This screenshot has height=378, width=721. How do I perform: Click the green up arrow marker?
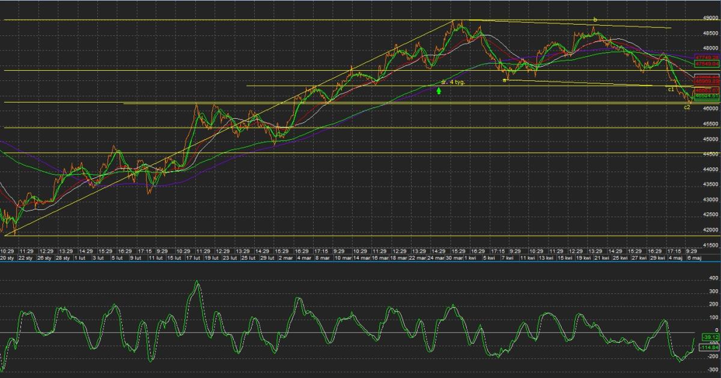point(439,91)
